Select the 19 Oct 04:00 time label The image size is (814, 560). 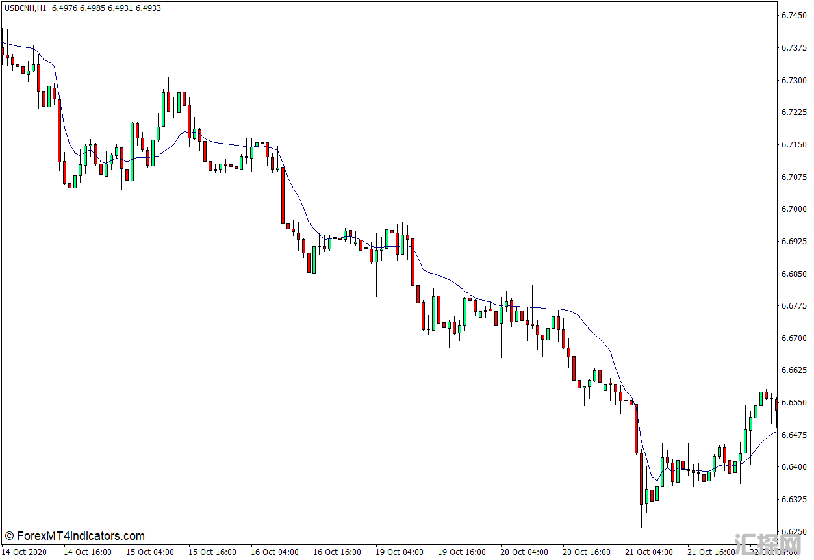click(x=400, y=552)
